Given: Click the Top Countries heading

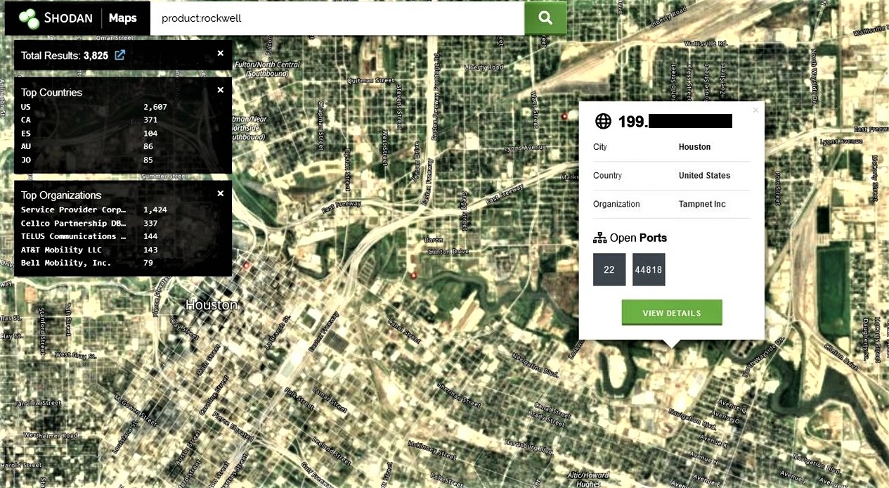Looking at the screenshot, I should (51, 92).
